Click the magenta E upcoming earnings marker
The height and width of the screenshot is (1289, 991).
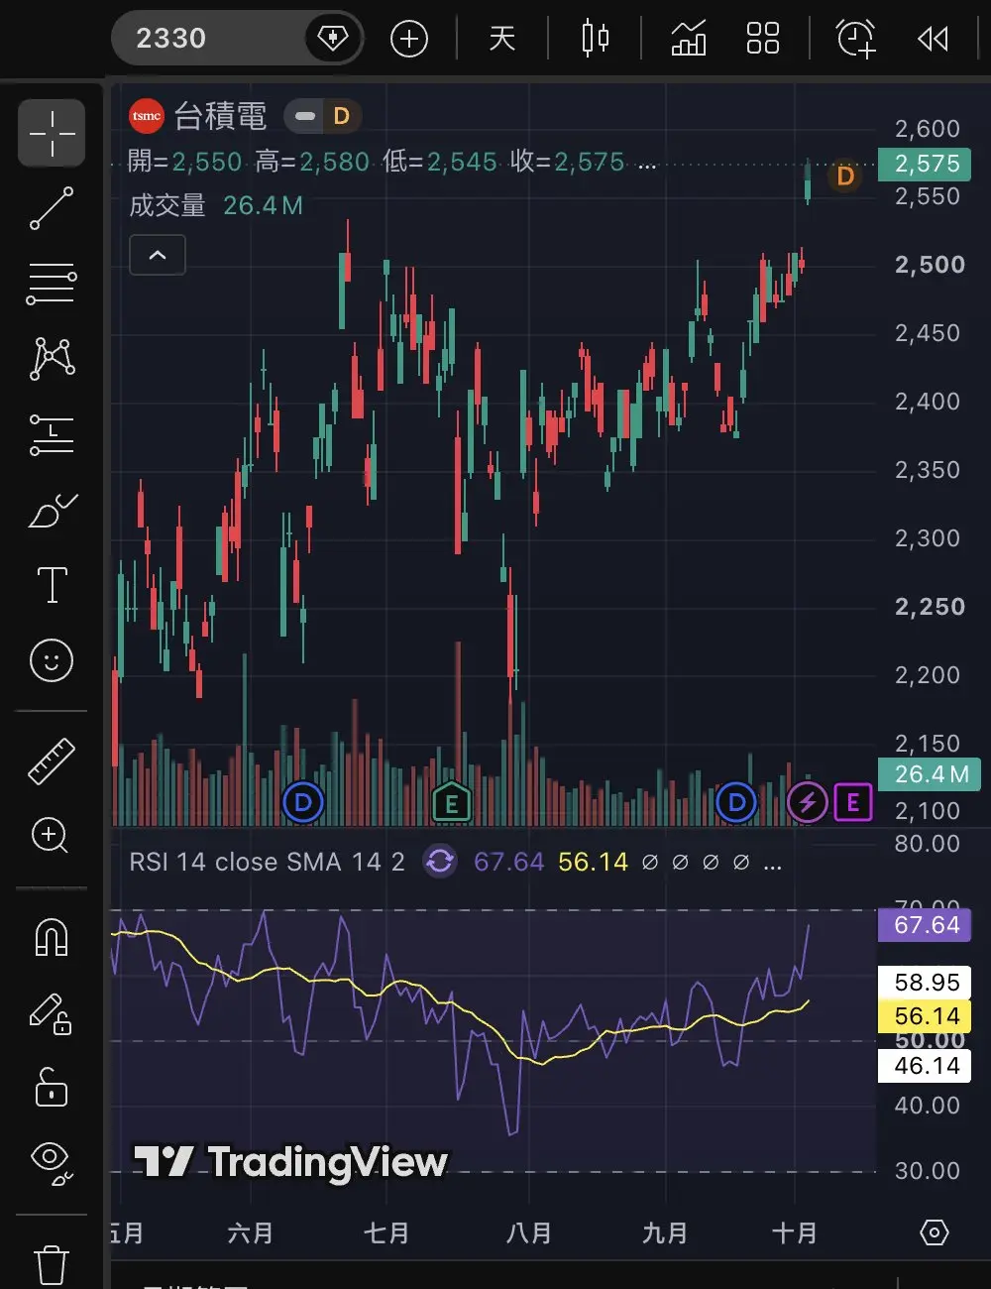[853, 802]
